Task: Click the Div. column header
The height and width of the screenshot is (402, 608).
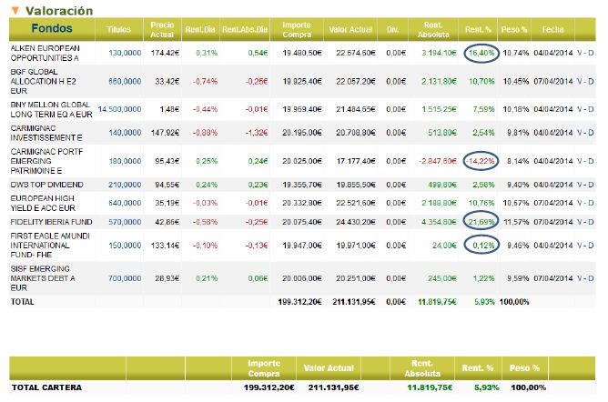Action: [392, 29]
